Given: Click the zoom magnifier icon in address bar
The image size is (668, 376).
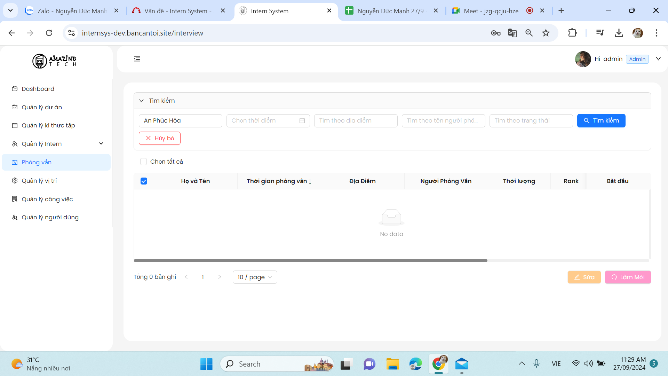Looking at the screenshot, I should 529,33.
